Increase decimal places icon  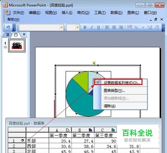click(x=150, y=27)
